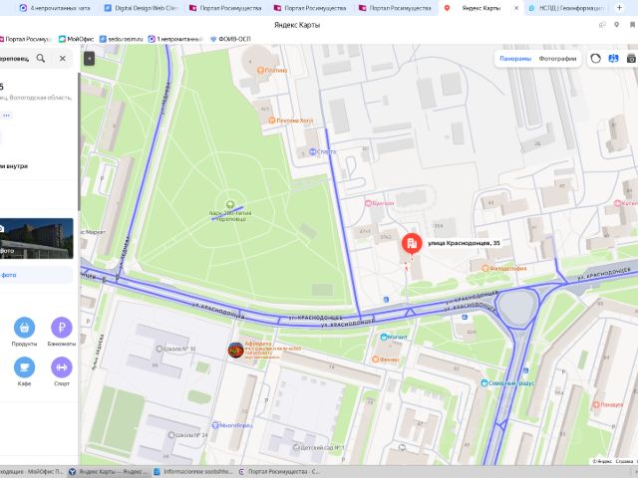The height and width of the screenshot is (478, 638).
Task: Click the Северный градус store marker
Action: pyautogui.click(x=484, y=382)
